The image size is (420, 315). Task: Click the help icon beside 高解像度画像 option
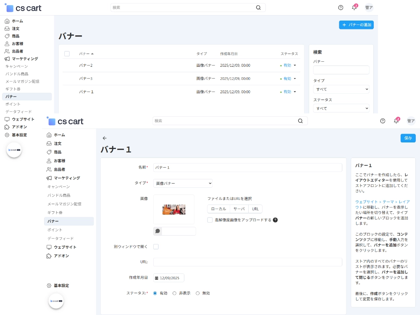275,220
